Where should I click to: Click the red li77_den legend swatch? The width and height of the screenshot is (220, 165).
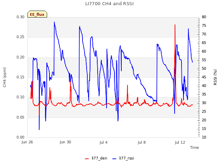click(x=87, y=159)
